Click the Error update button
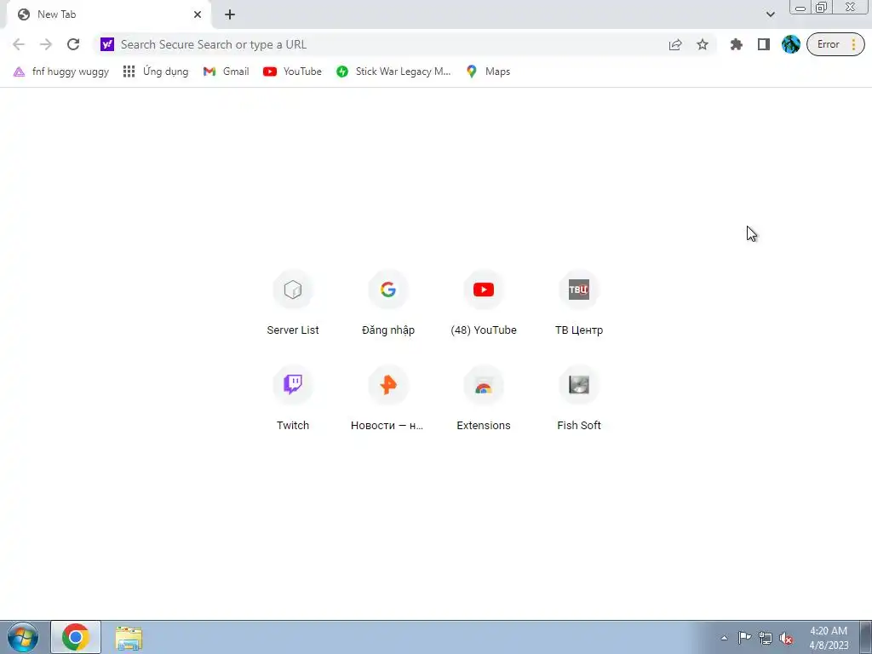 [835, 44]
